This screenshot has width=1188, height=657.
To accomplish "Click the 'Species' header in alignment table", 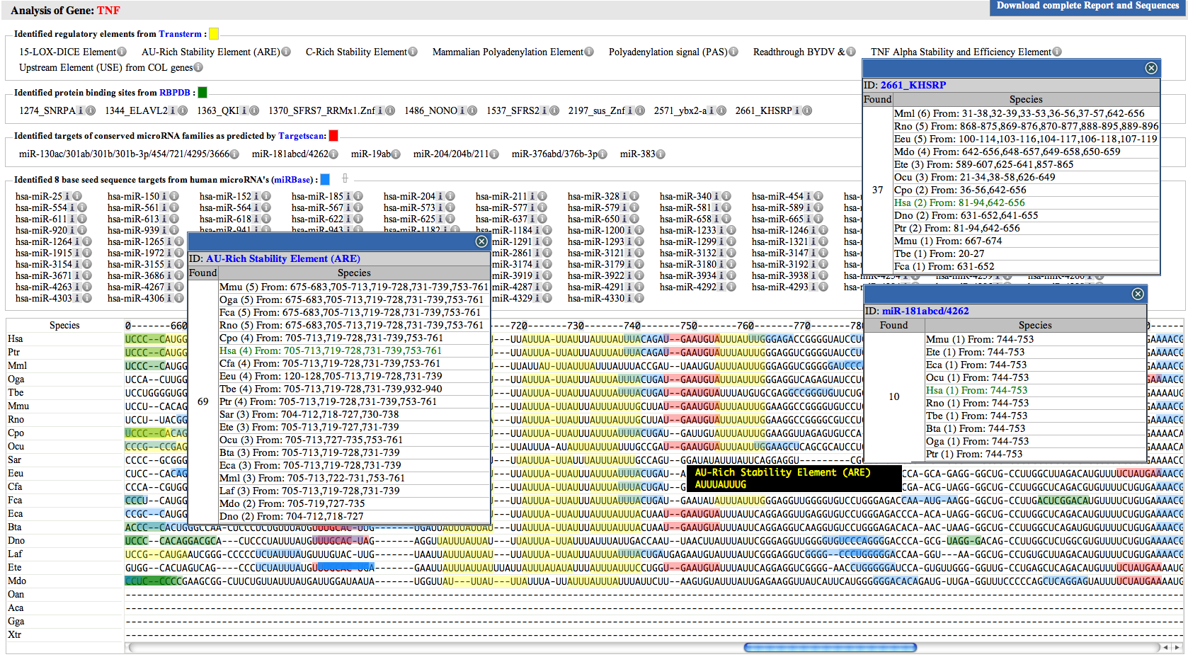I will pyautogui.click(x=64, y=325).
